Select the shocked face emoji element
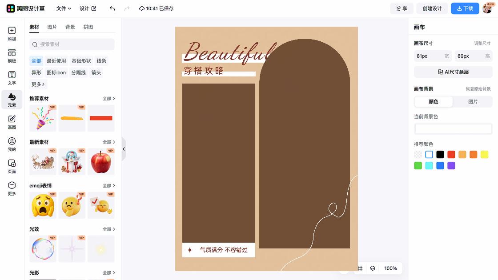This screenshot has height=280, width=498. click(43, 205)
